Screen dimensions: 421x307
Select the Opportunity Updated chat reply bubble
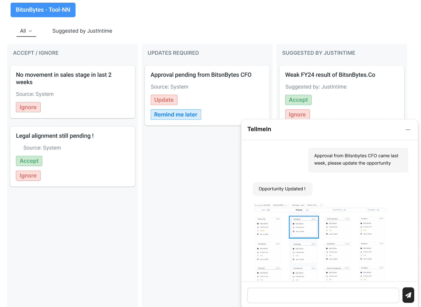click(x=282, y=189)
